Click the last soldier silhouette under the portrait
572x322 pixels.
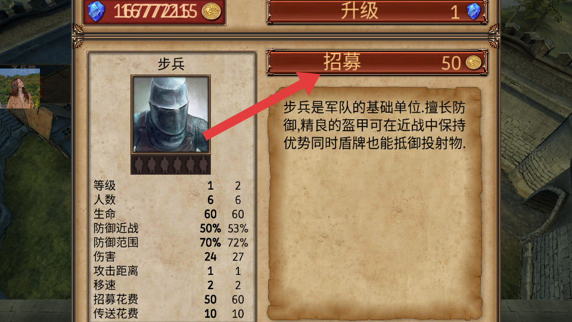click(203, 165)
